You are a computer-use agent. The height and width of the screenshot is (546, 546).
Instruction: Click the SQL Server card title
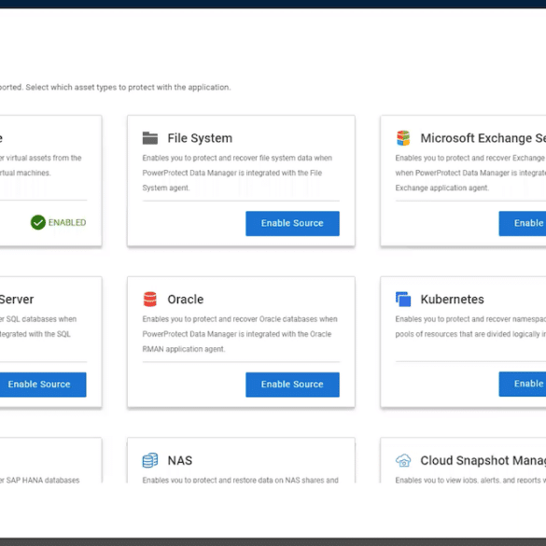coord(17,299)
